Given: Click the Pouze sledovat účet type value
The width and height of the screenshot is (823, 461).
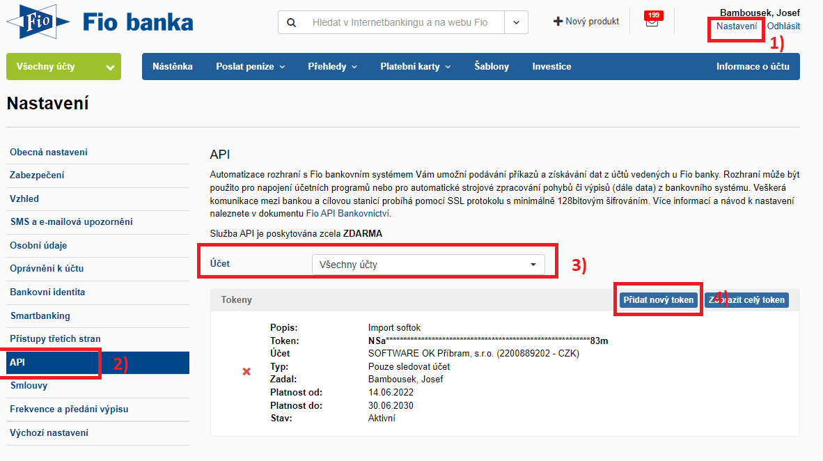Looking at the screenshot, I should coord(409,366).
